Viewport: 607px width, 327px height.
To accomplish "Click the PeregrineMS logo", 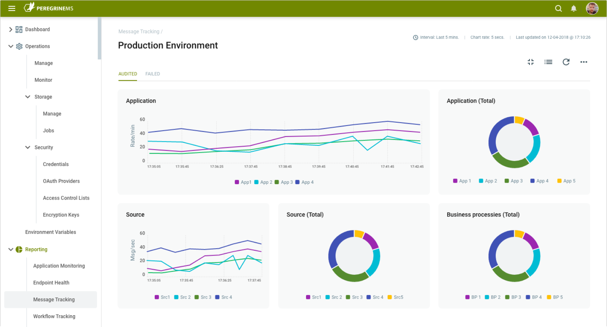I will click(49, 8).
